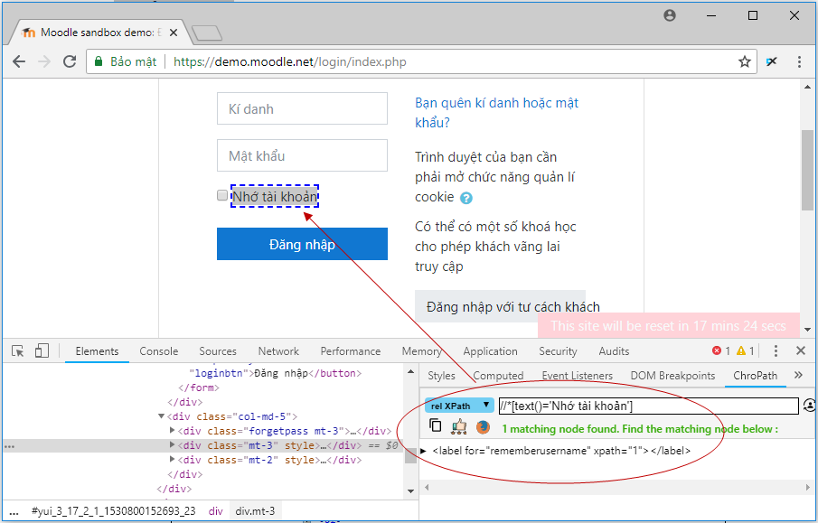Open the forgotten username or password link
818x523 pixels.
tap(496, 113)
